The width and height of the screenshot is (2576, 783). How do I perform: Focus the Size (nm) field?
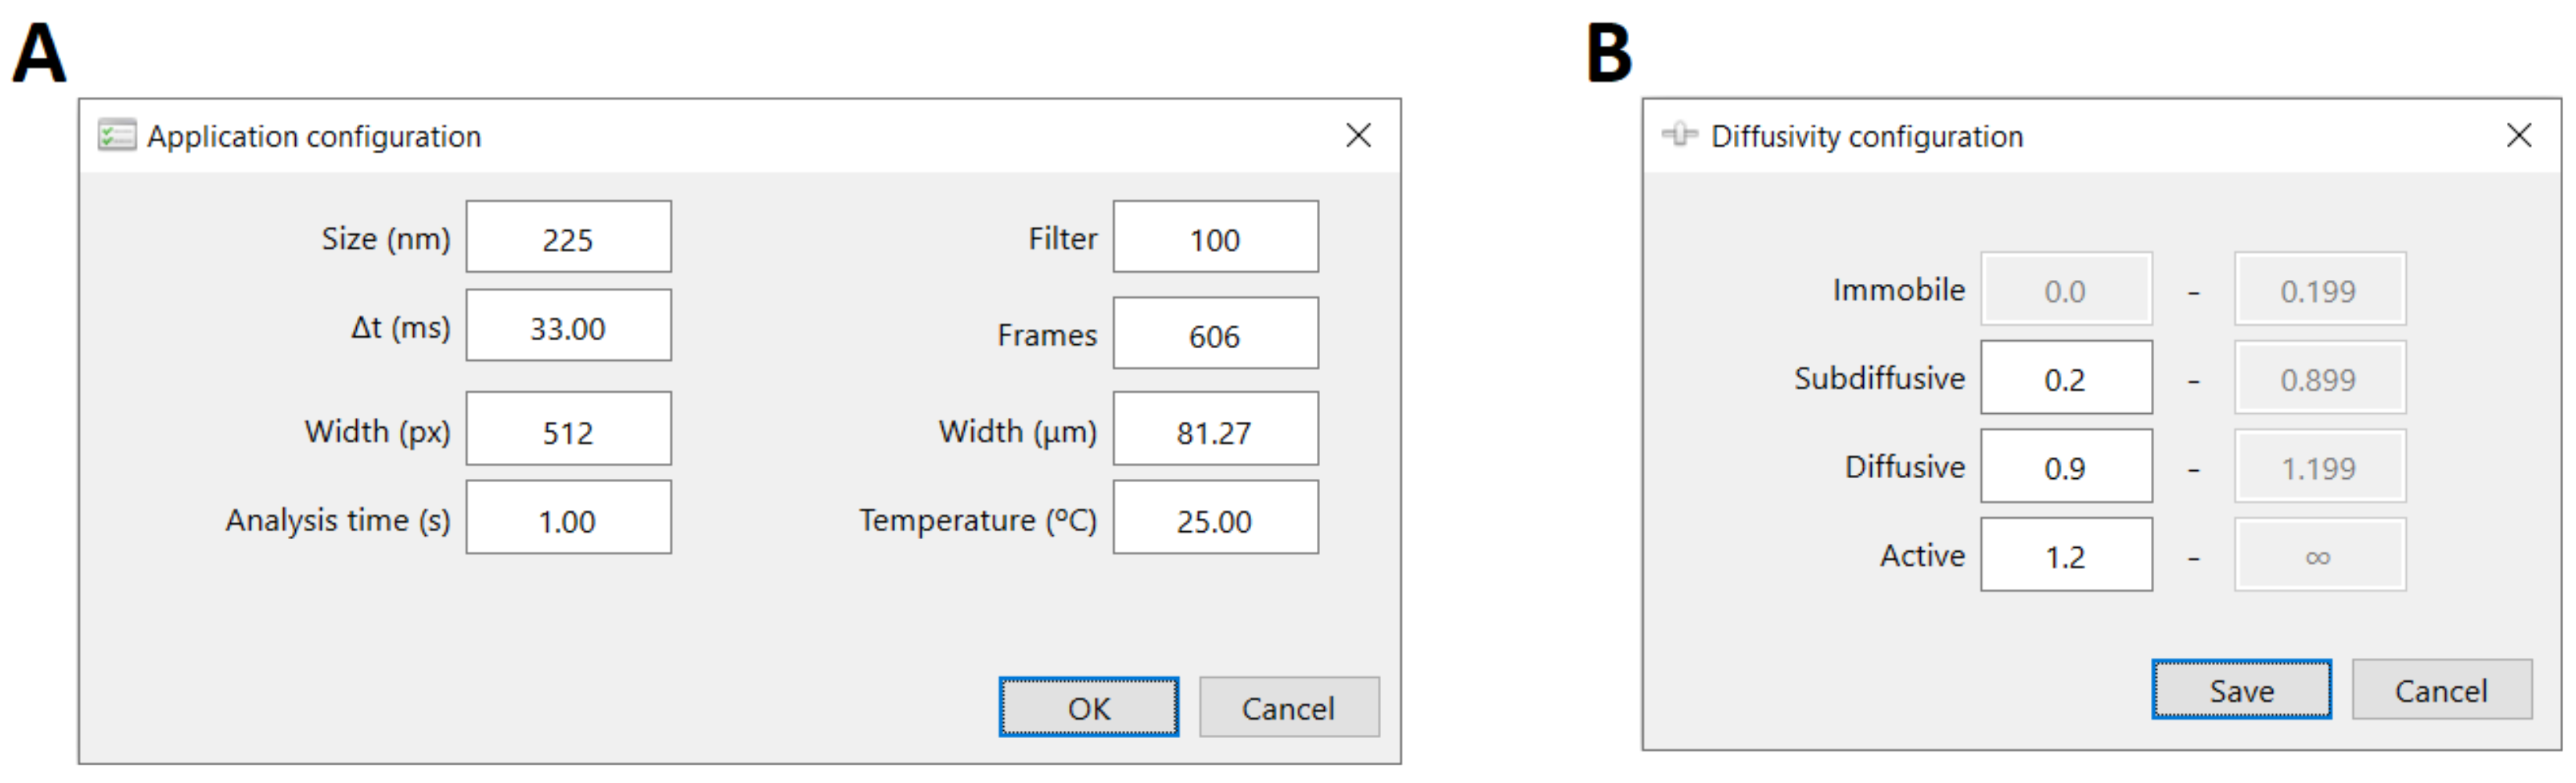pyautogui.click(x=568, y=238)
